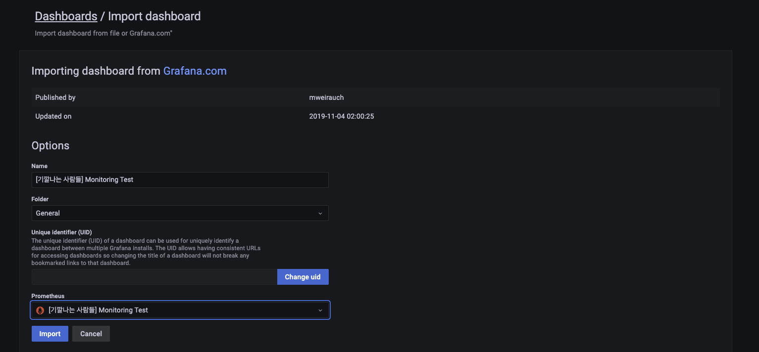
Task: Select publisher name mweirauch
Action: (x=326, y=97)
